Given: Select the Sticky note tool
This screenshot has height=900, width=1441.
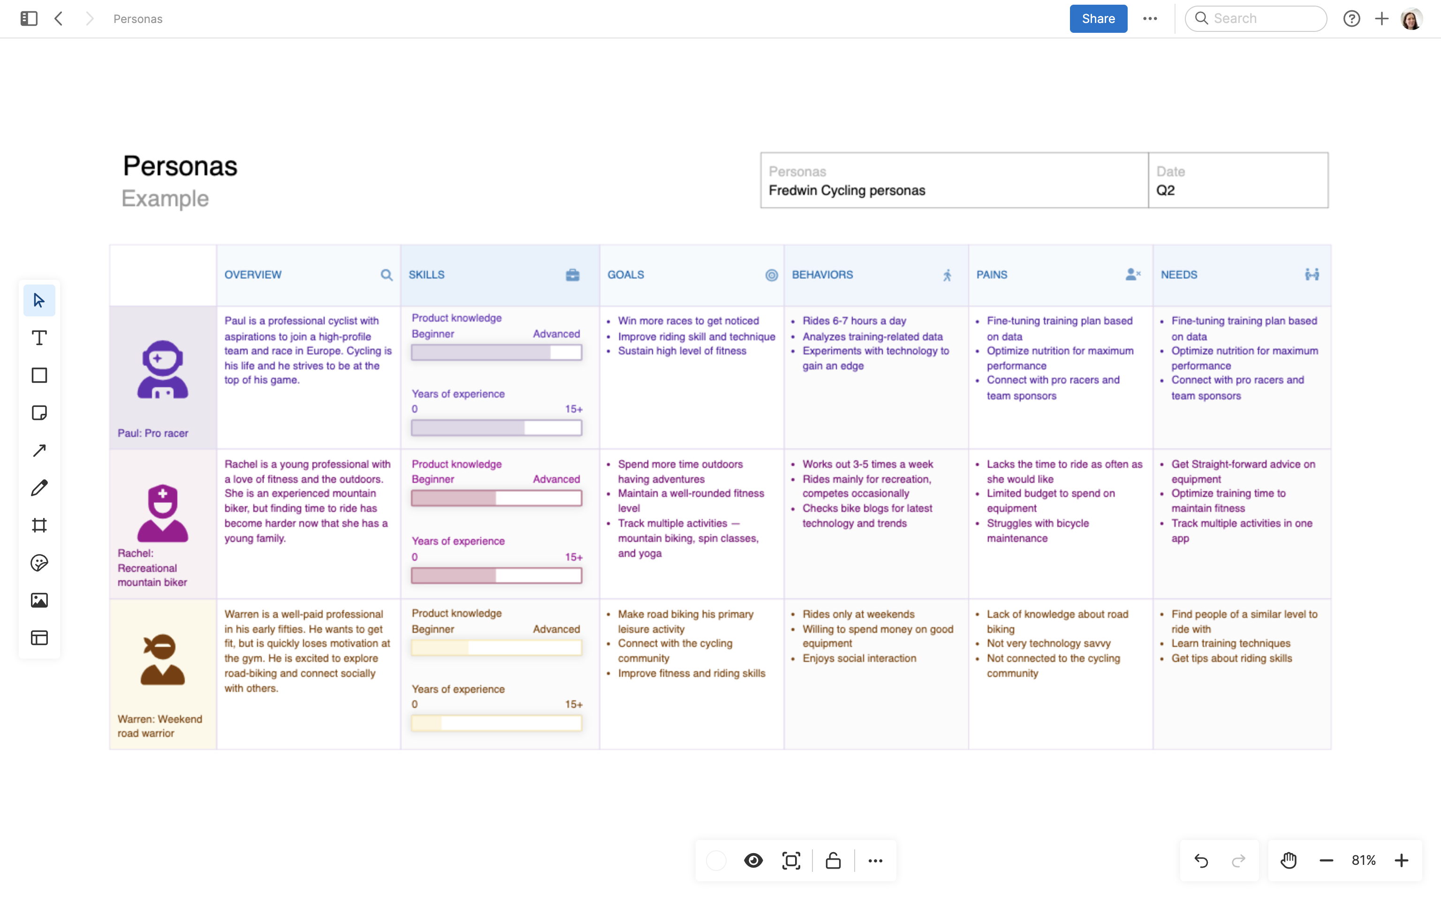Looking at the screenshot, I should [x=39, y=413].
